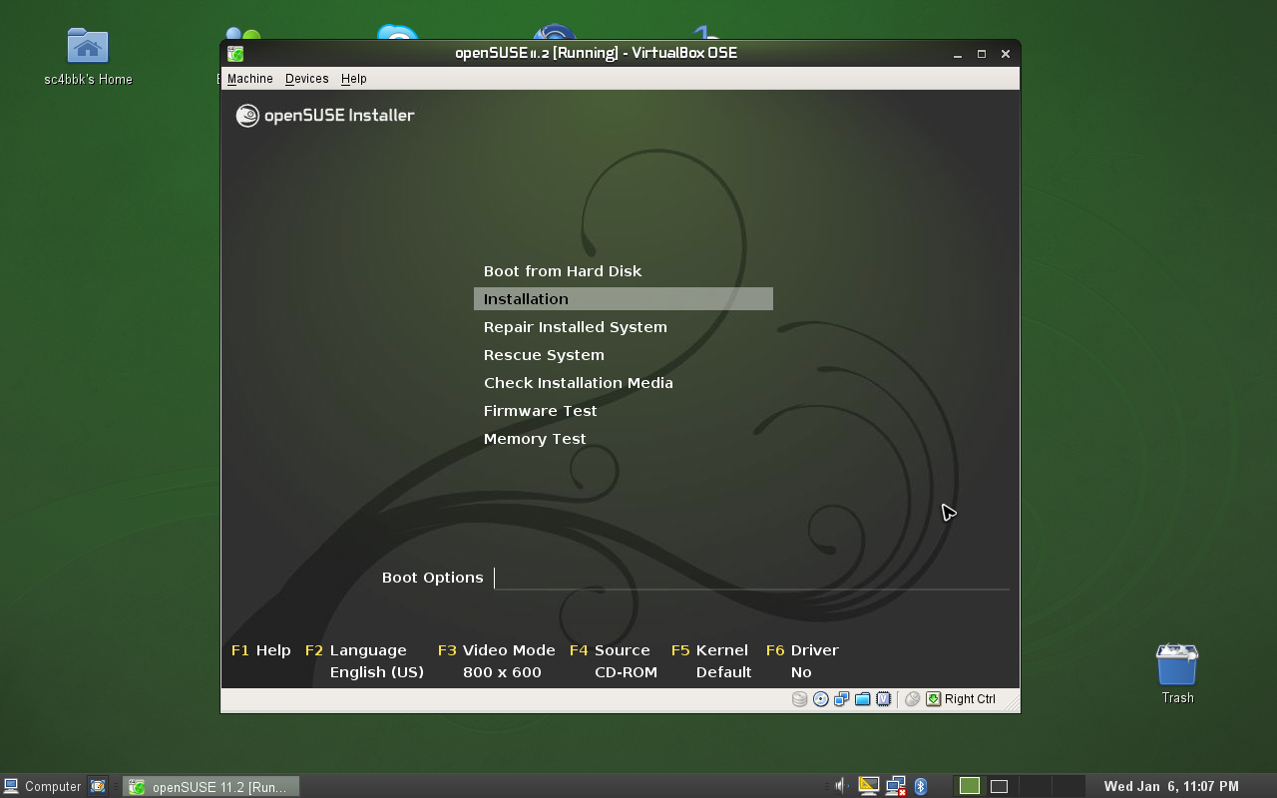Image resolution: width=1277 pixels, height=798 pixels.
Task: Switch to the third workspace
Action: 1035,786
